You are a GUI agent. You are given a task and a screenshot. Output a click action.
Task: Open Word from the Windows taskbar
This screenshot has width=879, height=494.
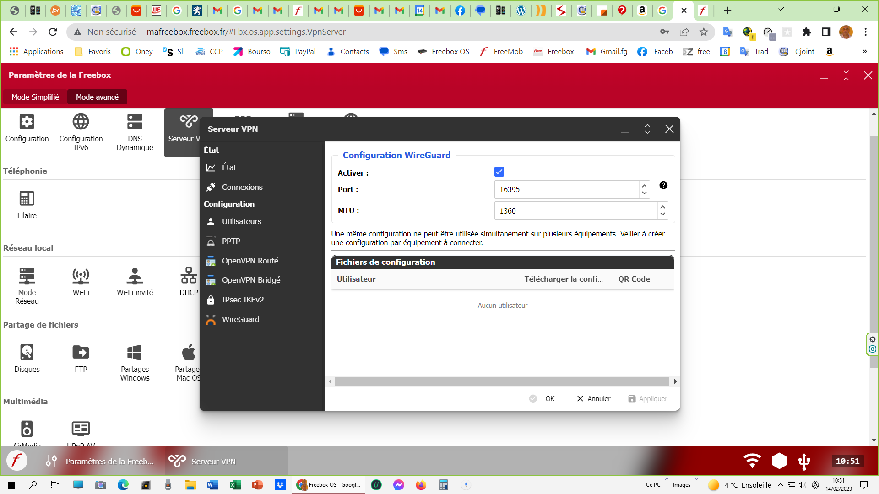coord(213,485)
